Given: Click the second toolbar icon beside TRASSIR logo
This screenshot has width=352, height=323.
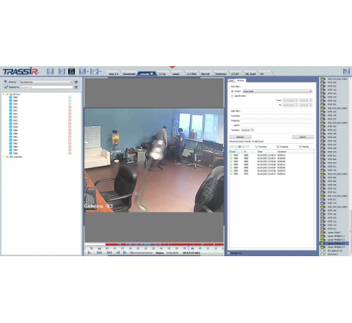Looking at the screenshot, I should pyautogui.click(x=62, y=71).
